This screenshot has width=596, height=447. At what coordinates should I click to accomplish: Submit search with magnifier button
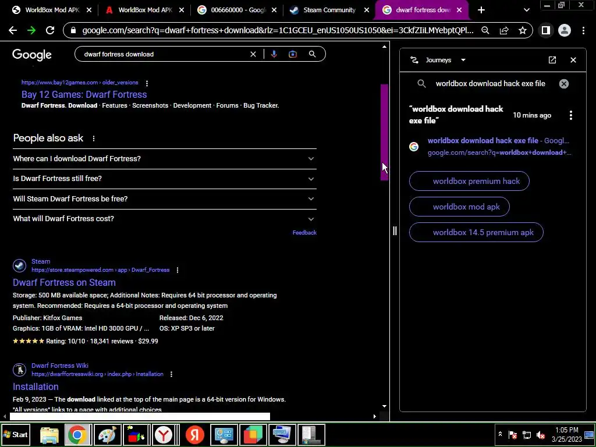coord(312,54)
